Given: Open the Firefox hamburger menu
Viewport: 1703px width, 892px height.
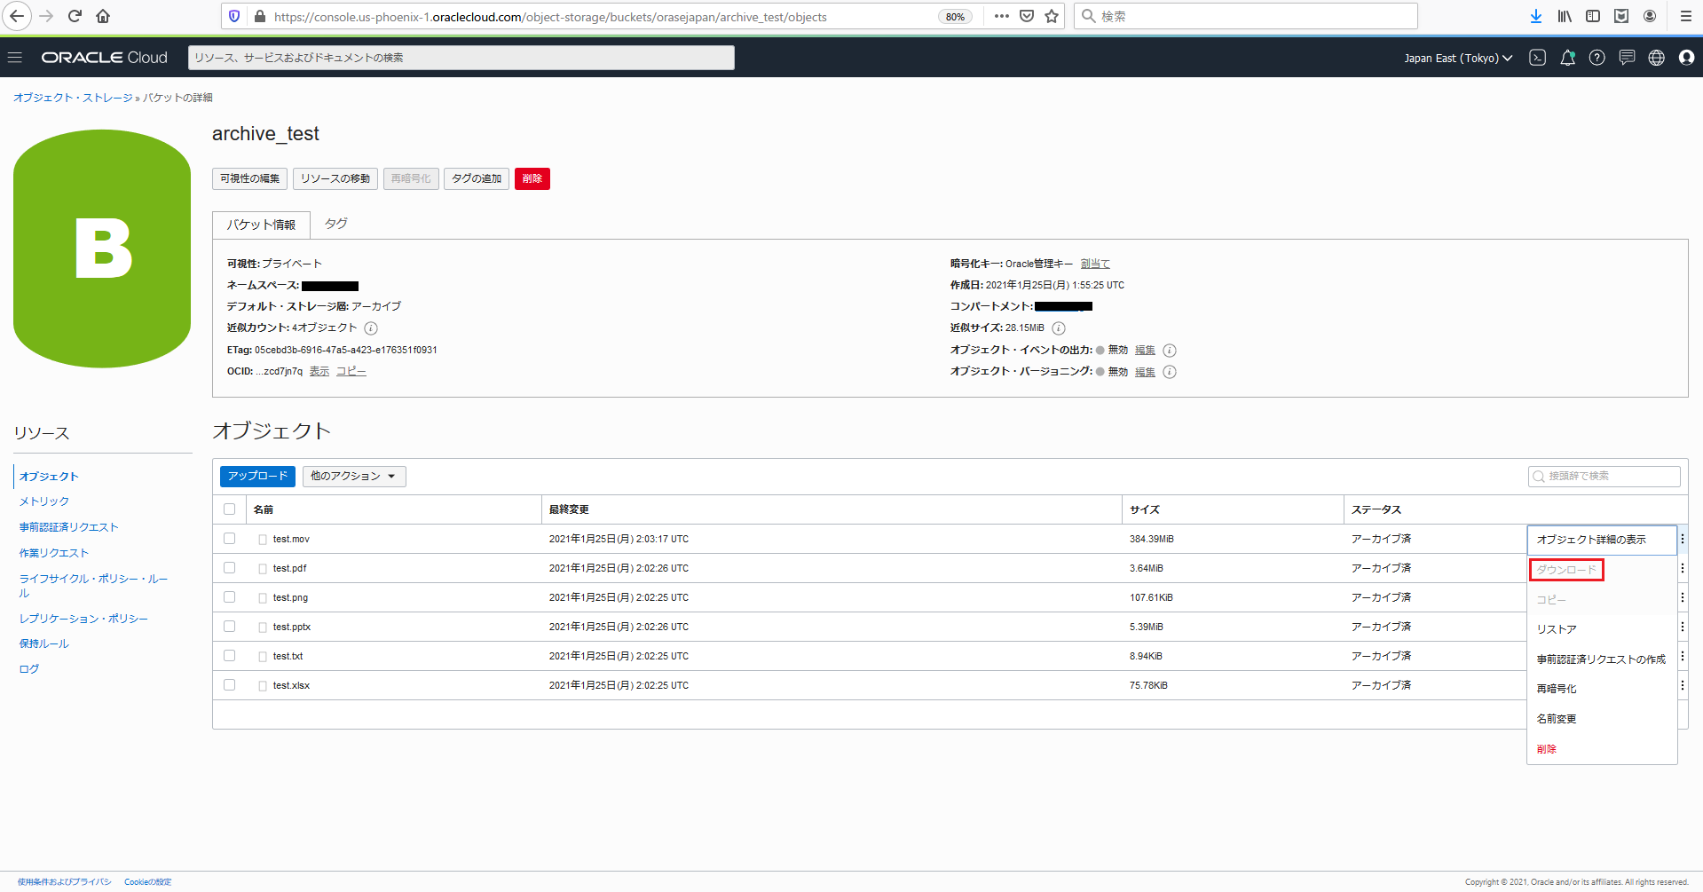Looking at the screenshot, I should [1685, 16].
